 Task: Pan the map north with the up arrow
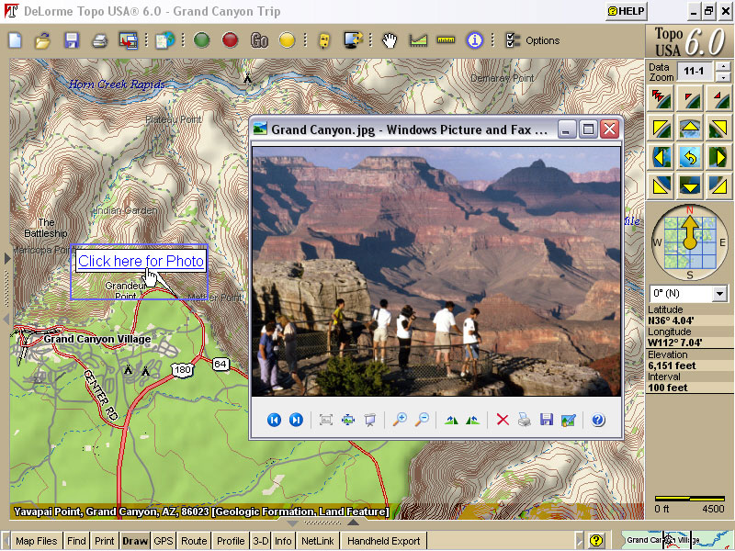click(x=690, y=128)
